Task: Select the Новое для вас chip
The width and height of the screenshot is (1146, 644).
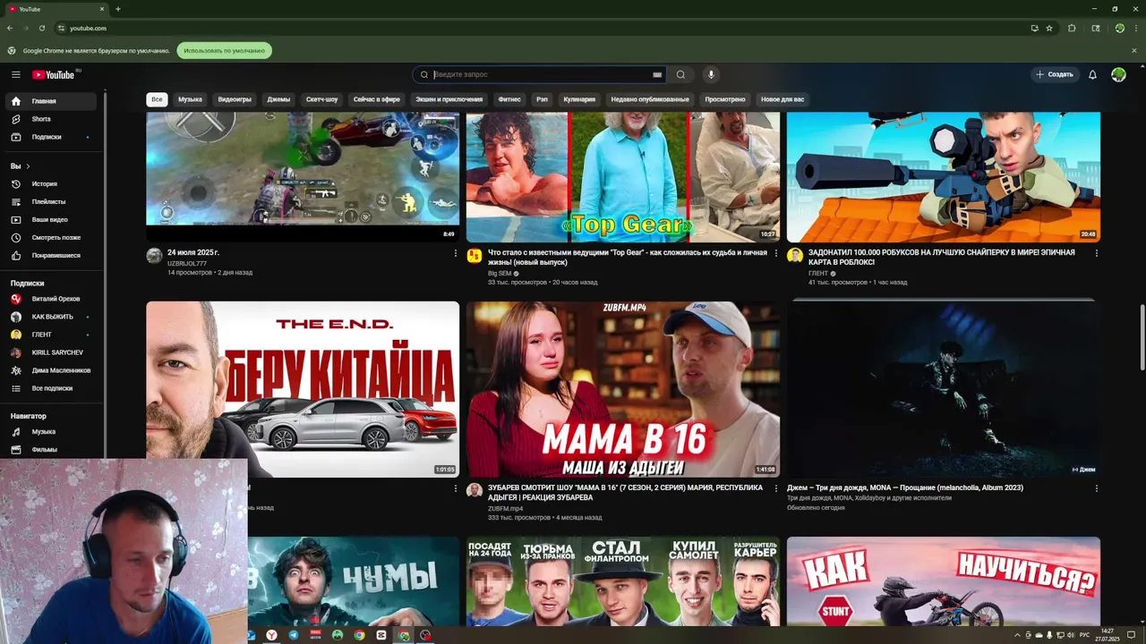Action: point(783,99)
